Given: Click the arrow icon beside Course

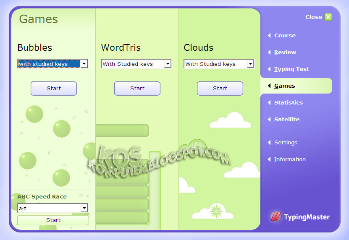Looking at the screenshot, I should click(269, 35).
